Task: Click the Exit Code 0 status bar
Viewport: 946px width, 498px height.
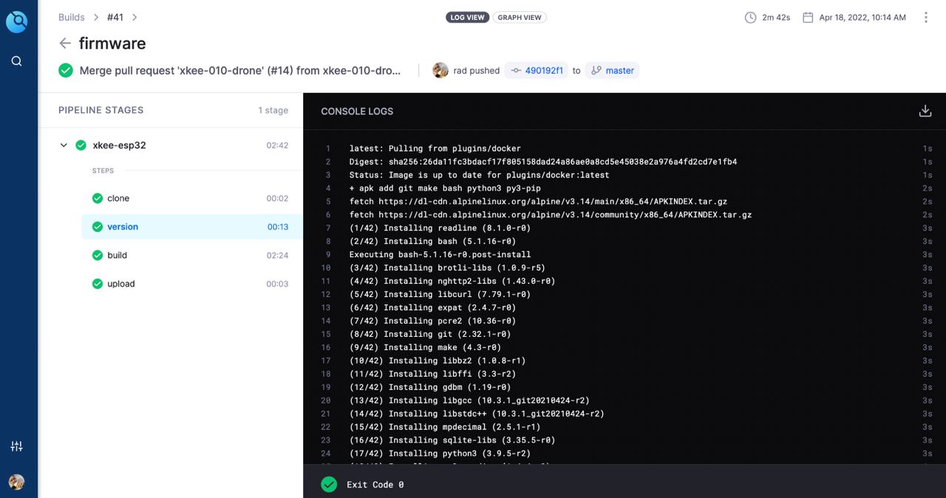Action: click(375, 485)
